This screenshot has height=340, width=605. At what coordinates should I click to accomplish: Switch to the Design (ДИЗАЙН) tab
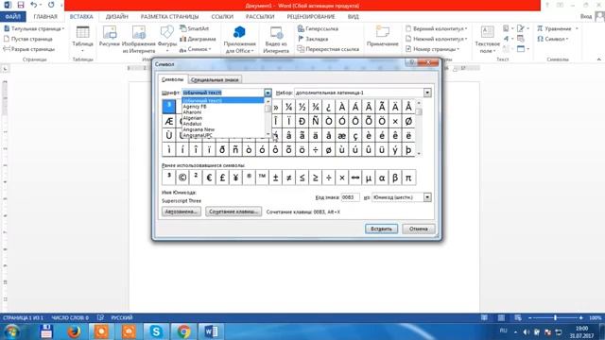[x=117, y=17]
